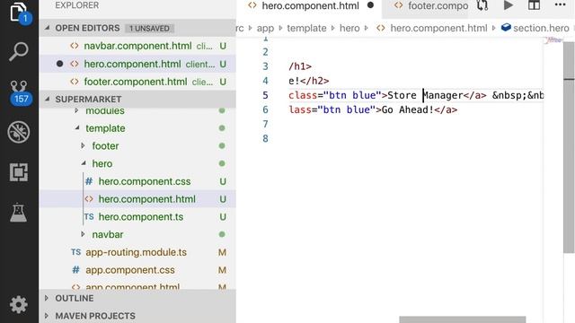The image size is (575, 323).
Task: Click hero.component.html in the breadcrumb
Action: (x=438, y=28)
